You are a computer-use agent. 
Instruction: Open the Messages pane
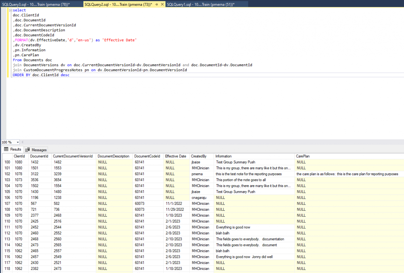click(x=39, y=150)
